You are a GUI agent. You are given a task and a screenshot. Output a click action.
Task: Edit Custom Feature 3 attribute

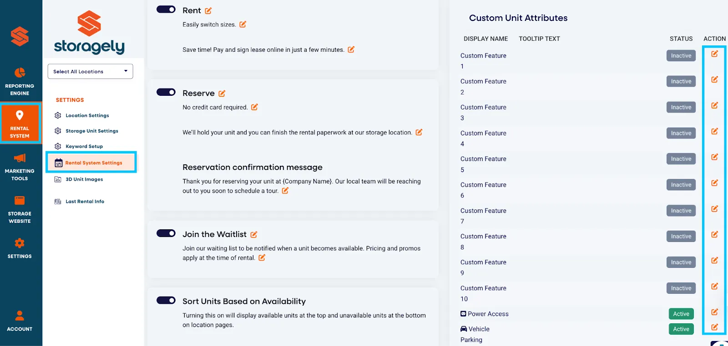point(715,105)
